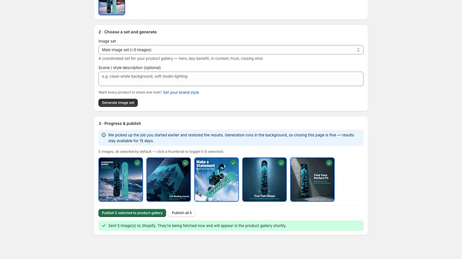
Task: Uncheck the checkmark on Make a Statement image
Action: click(233, 163)
